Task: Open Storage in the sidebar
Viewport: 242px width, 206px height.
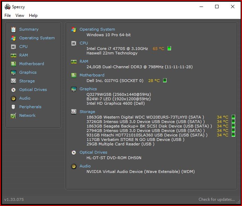Action: pos(27,81)
